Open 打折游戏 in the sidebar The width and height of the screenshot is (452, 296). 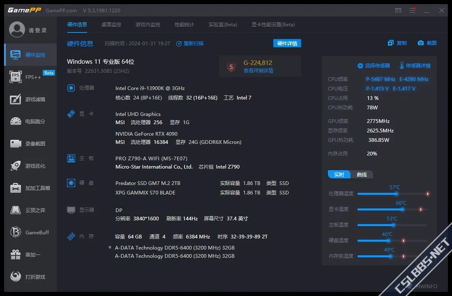pyautogui.click(x=31, y=277)
